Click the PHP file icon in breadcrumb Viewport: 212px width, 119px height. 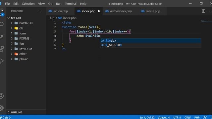[x=60, y=18]
